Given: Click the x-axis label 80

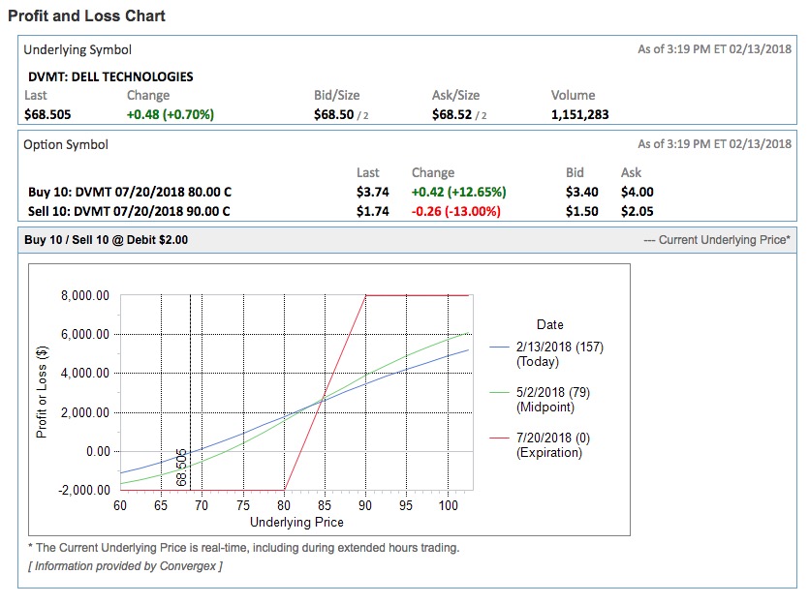Looking at the screenshot, I should (x=284, y=505).
